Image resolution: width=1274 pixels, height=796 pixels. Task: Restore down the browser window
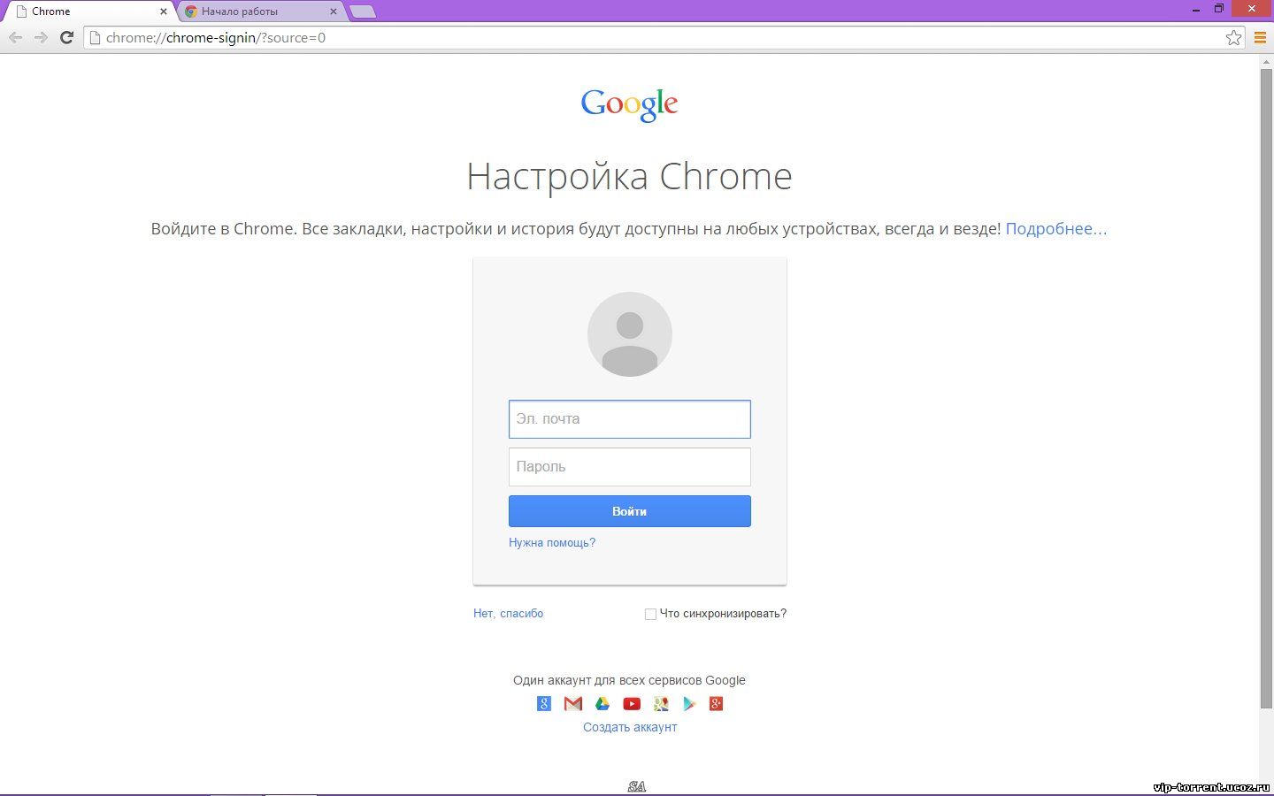tap(1218, 8)
